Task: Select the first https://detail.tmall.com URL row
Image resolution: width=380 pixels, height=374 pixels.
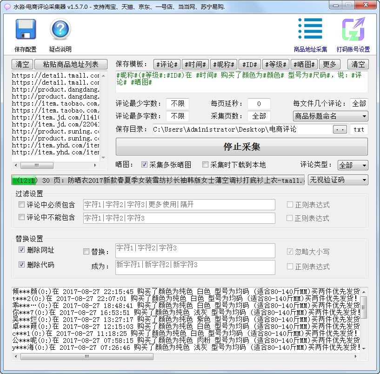Action: click(55, 76)
